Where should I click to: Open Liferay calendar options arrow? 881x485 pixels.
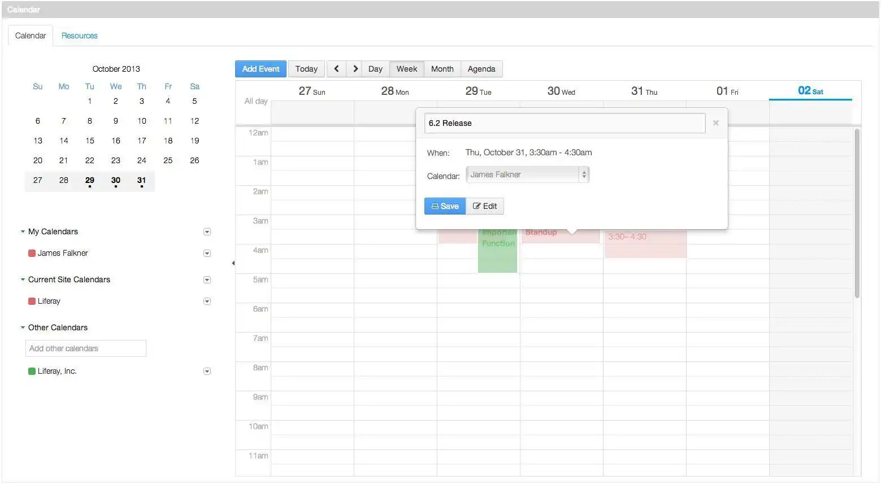[x=207, y=302]
